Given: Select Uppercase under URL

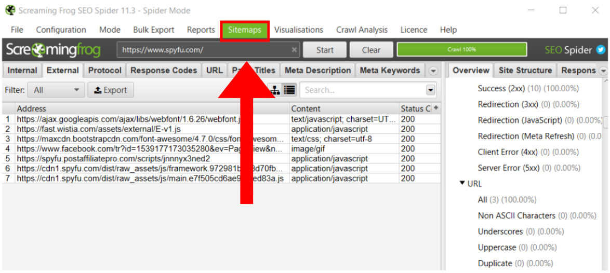Looking at the screenshot, I should (517, 248).
